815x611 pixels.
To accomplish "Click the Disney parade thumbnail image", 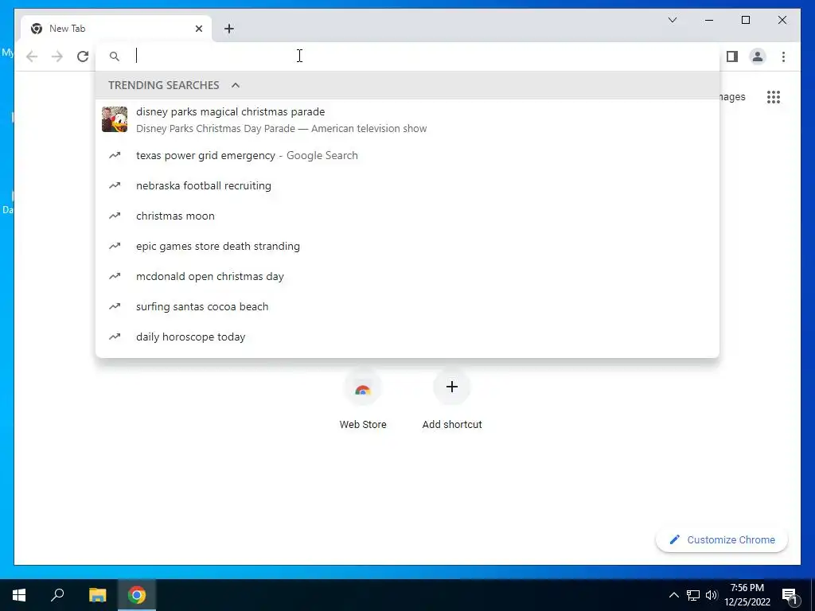I will 115,119.
